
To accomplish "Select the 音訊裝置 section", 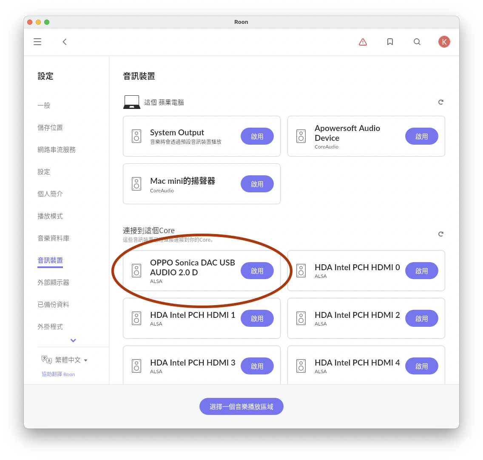I will click(x=50, y=260).
